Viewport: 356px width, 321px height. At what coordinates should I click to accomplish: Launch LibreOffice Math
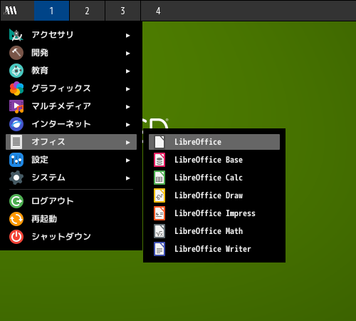[x=214, y=231]
